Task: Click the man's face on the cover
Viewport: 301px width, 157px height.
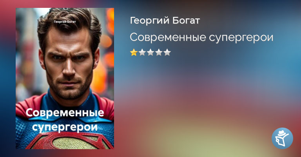Action: coord(69,64)
